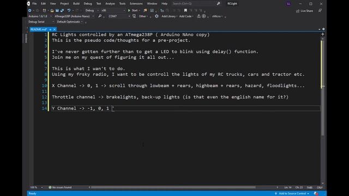This screenshot has width=349, height=196.
Task: Click the open file folder icon
Action: click(52, 10)
